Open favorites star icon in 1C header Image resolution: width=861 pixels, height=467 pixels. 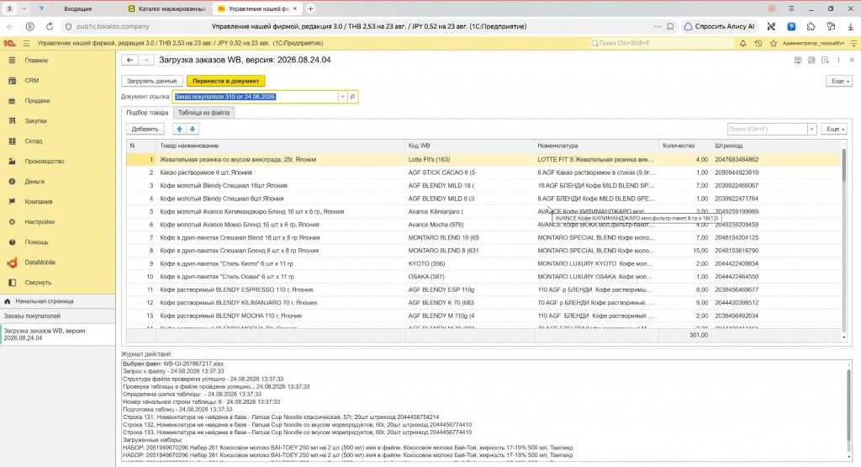(774, 44)
